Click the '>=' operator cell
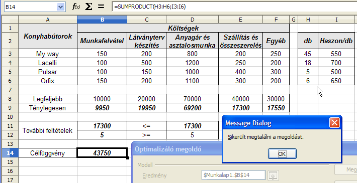Screen dimensions: 357x183 point(147,135)
